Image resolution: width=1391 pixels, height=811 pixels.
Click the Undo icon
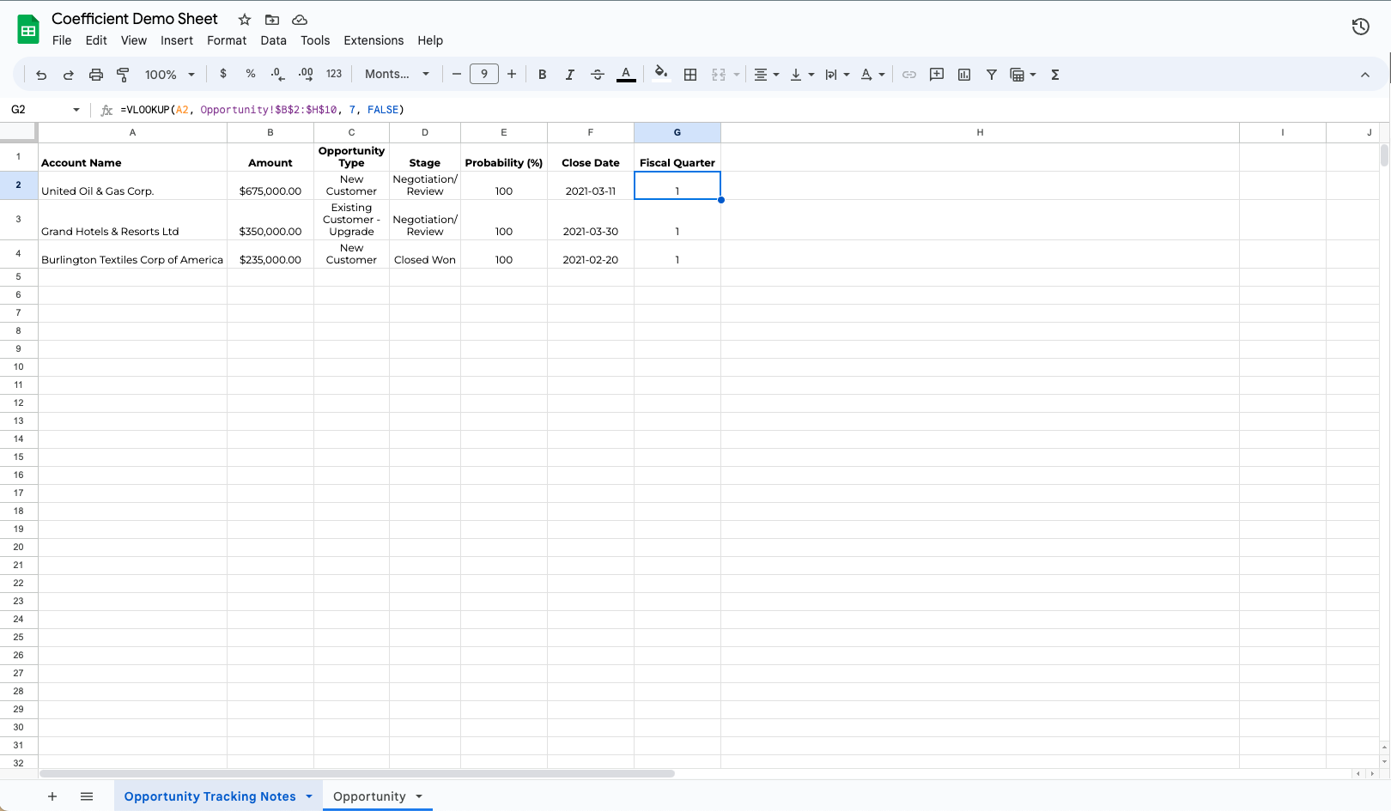[41, 75]
